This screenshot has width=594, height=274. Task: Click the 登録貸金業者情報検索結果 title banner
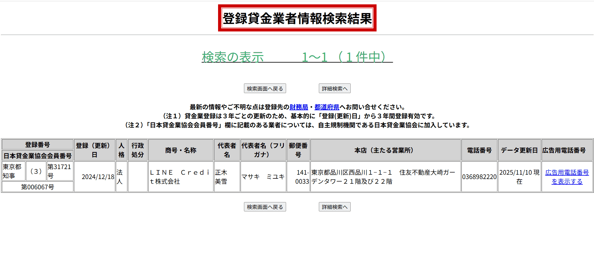coord(297,18)
